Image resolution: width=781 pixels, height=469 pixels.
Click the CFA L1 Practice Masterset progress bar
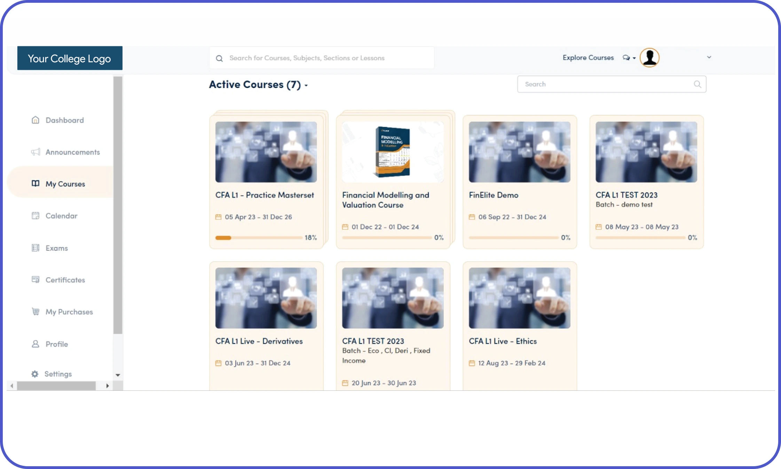coord(259,238)
